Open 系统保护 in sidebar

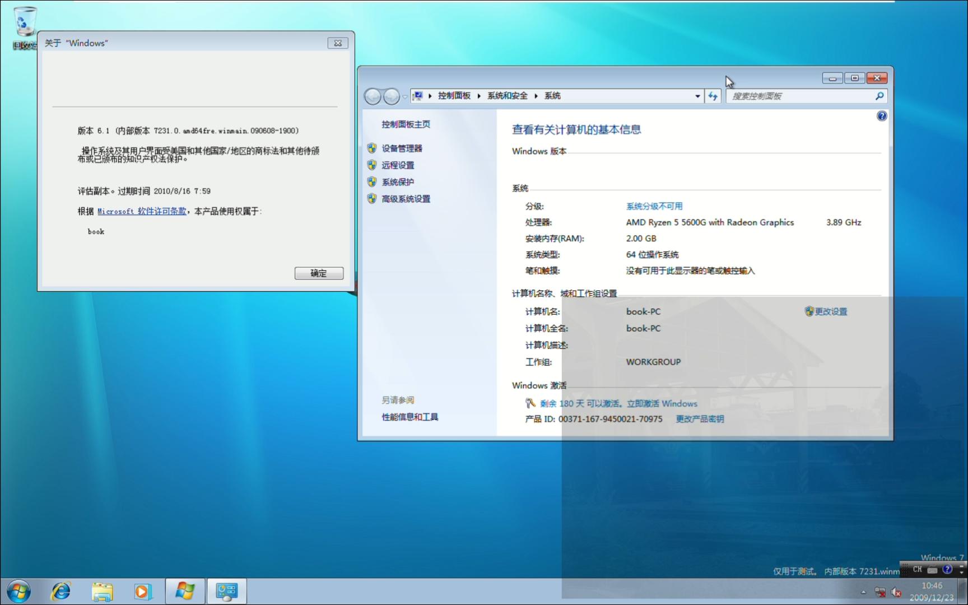pos(398,182)
